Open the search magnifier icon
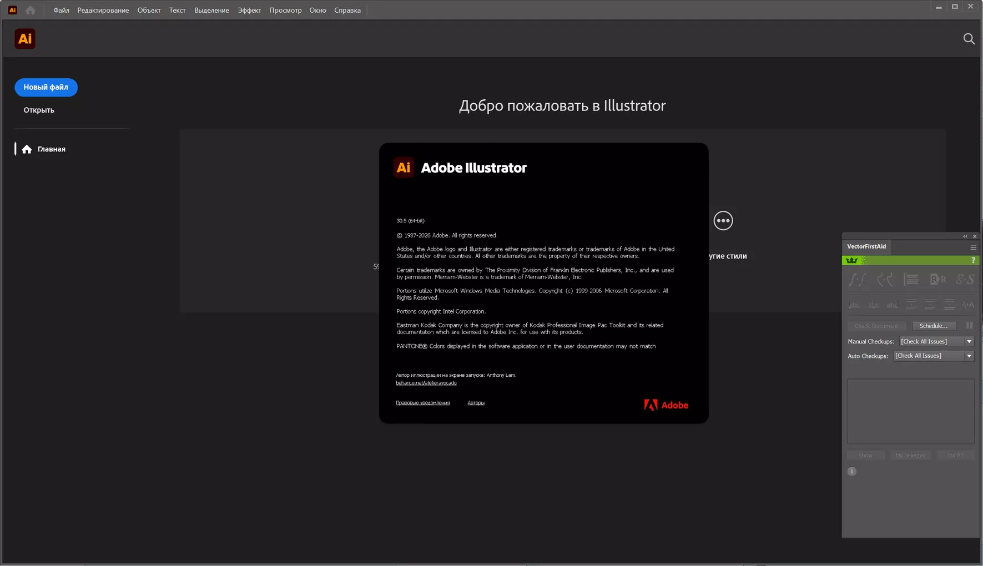 [969, 39]
